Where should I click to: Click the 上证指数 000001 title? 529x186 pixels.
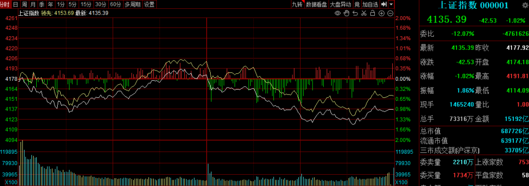click(x=473, y=5)
